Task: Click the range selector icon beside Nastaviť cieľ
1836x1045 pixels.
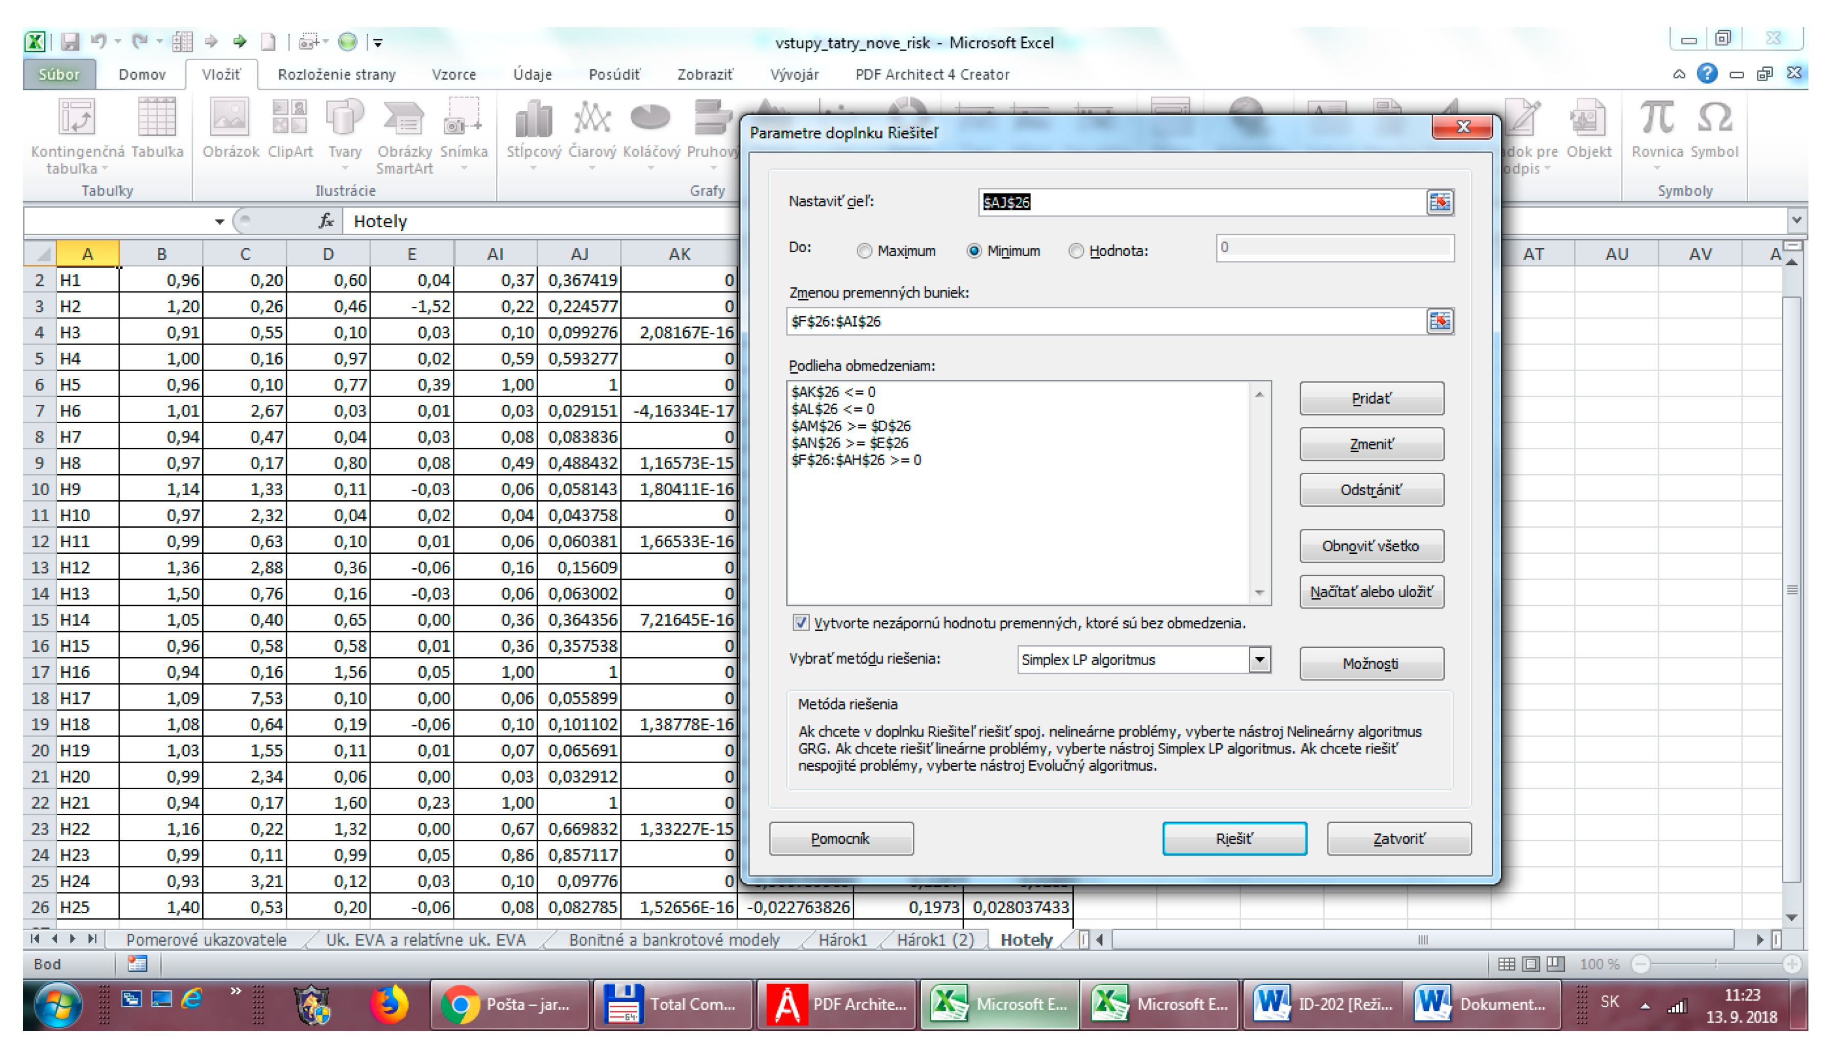Action: (1439, 202)
